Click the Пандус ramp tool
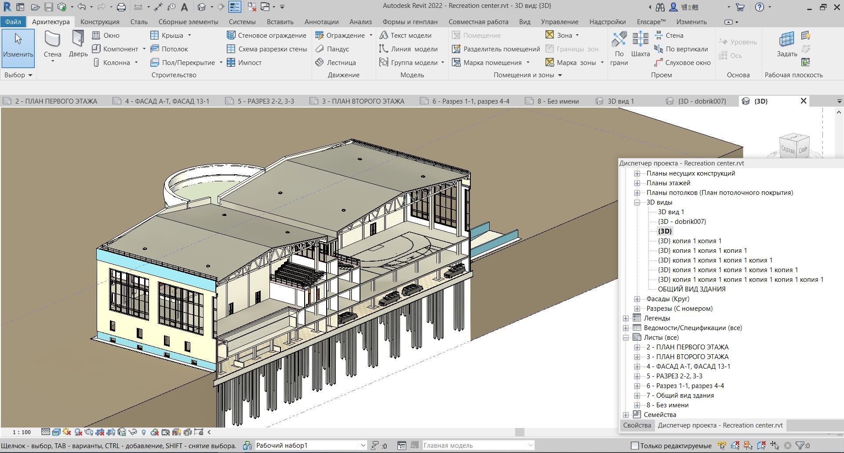Image resolution: width=844 pixels, height=453 pixels. click(332, 49)
